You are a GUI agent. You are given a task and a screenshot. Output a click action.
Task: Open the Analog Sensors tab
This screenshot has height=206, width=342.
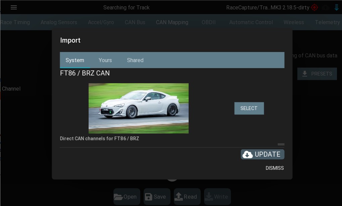pyautogui.click(x=59, y=22)
